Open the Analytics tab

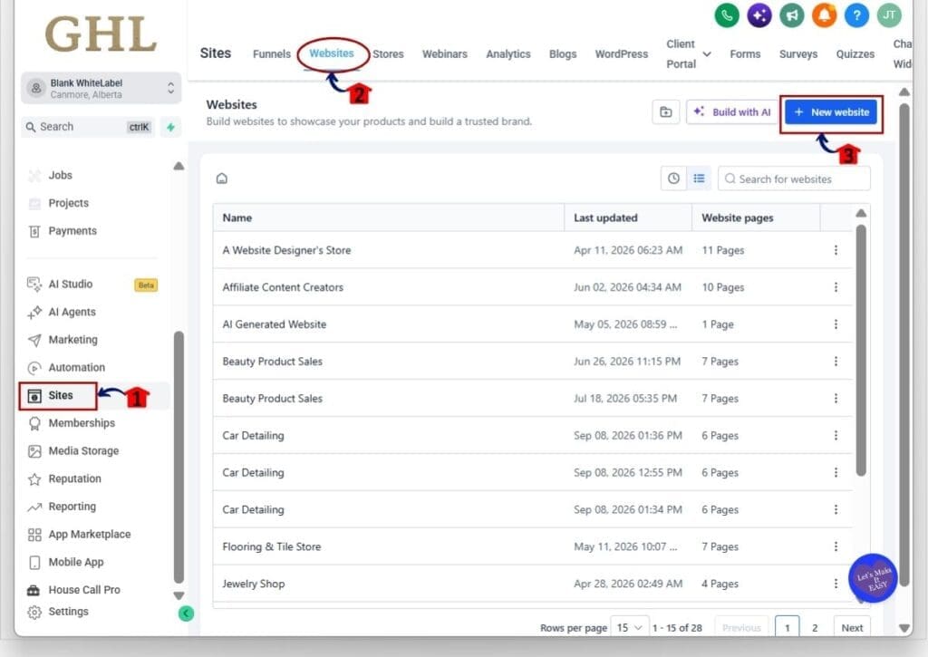point(508,53)
